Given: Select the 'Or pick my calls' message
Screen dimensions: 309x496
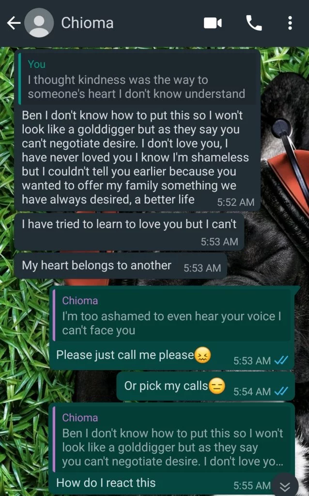Looking at the screenshot, I should point(205,387).
